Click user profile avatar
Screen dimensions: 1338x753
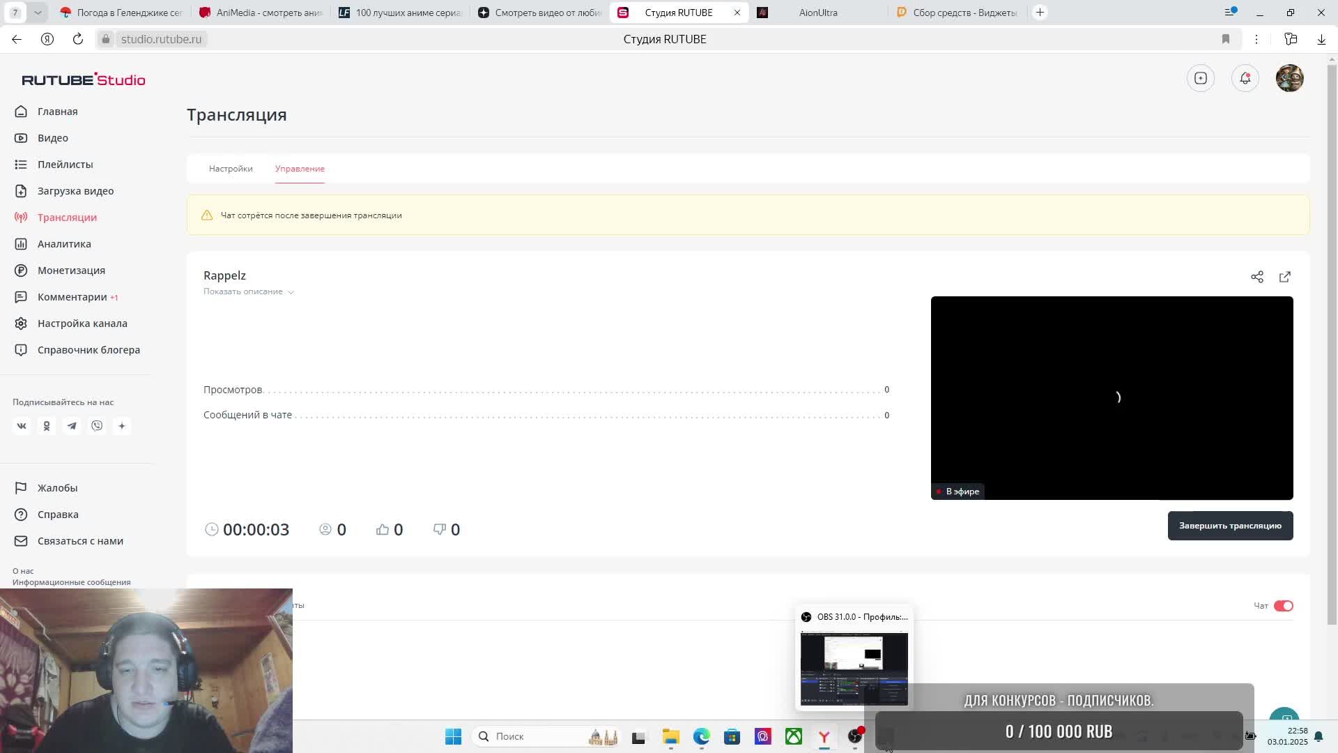(x=1289, y=78)
